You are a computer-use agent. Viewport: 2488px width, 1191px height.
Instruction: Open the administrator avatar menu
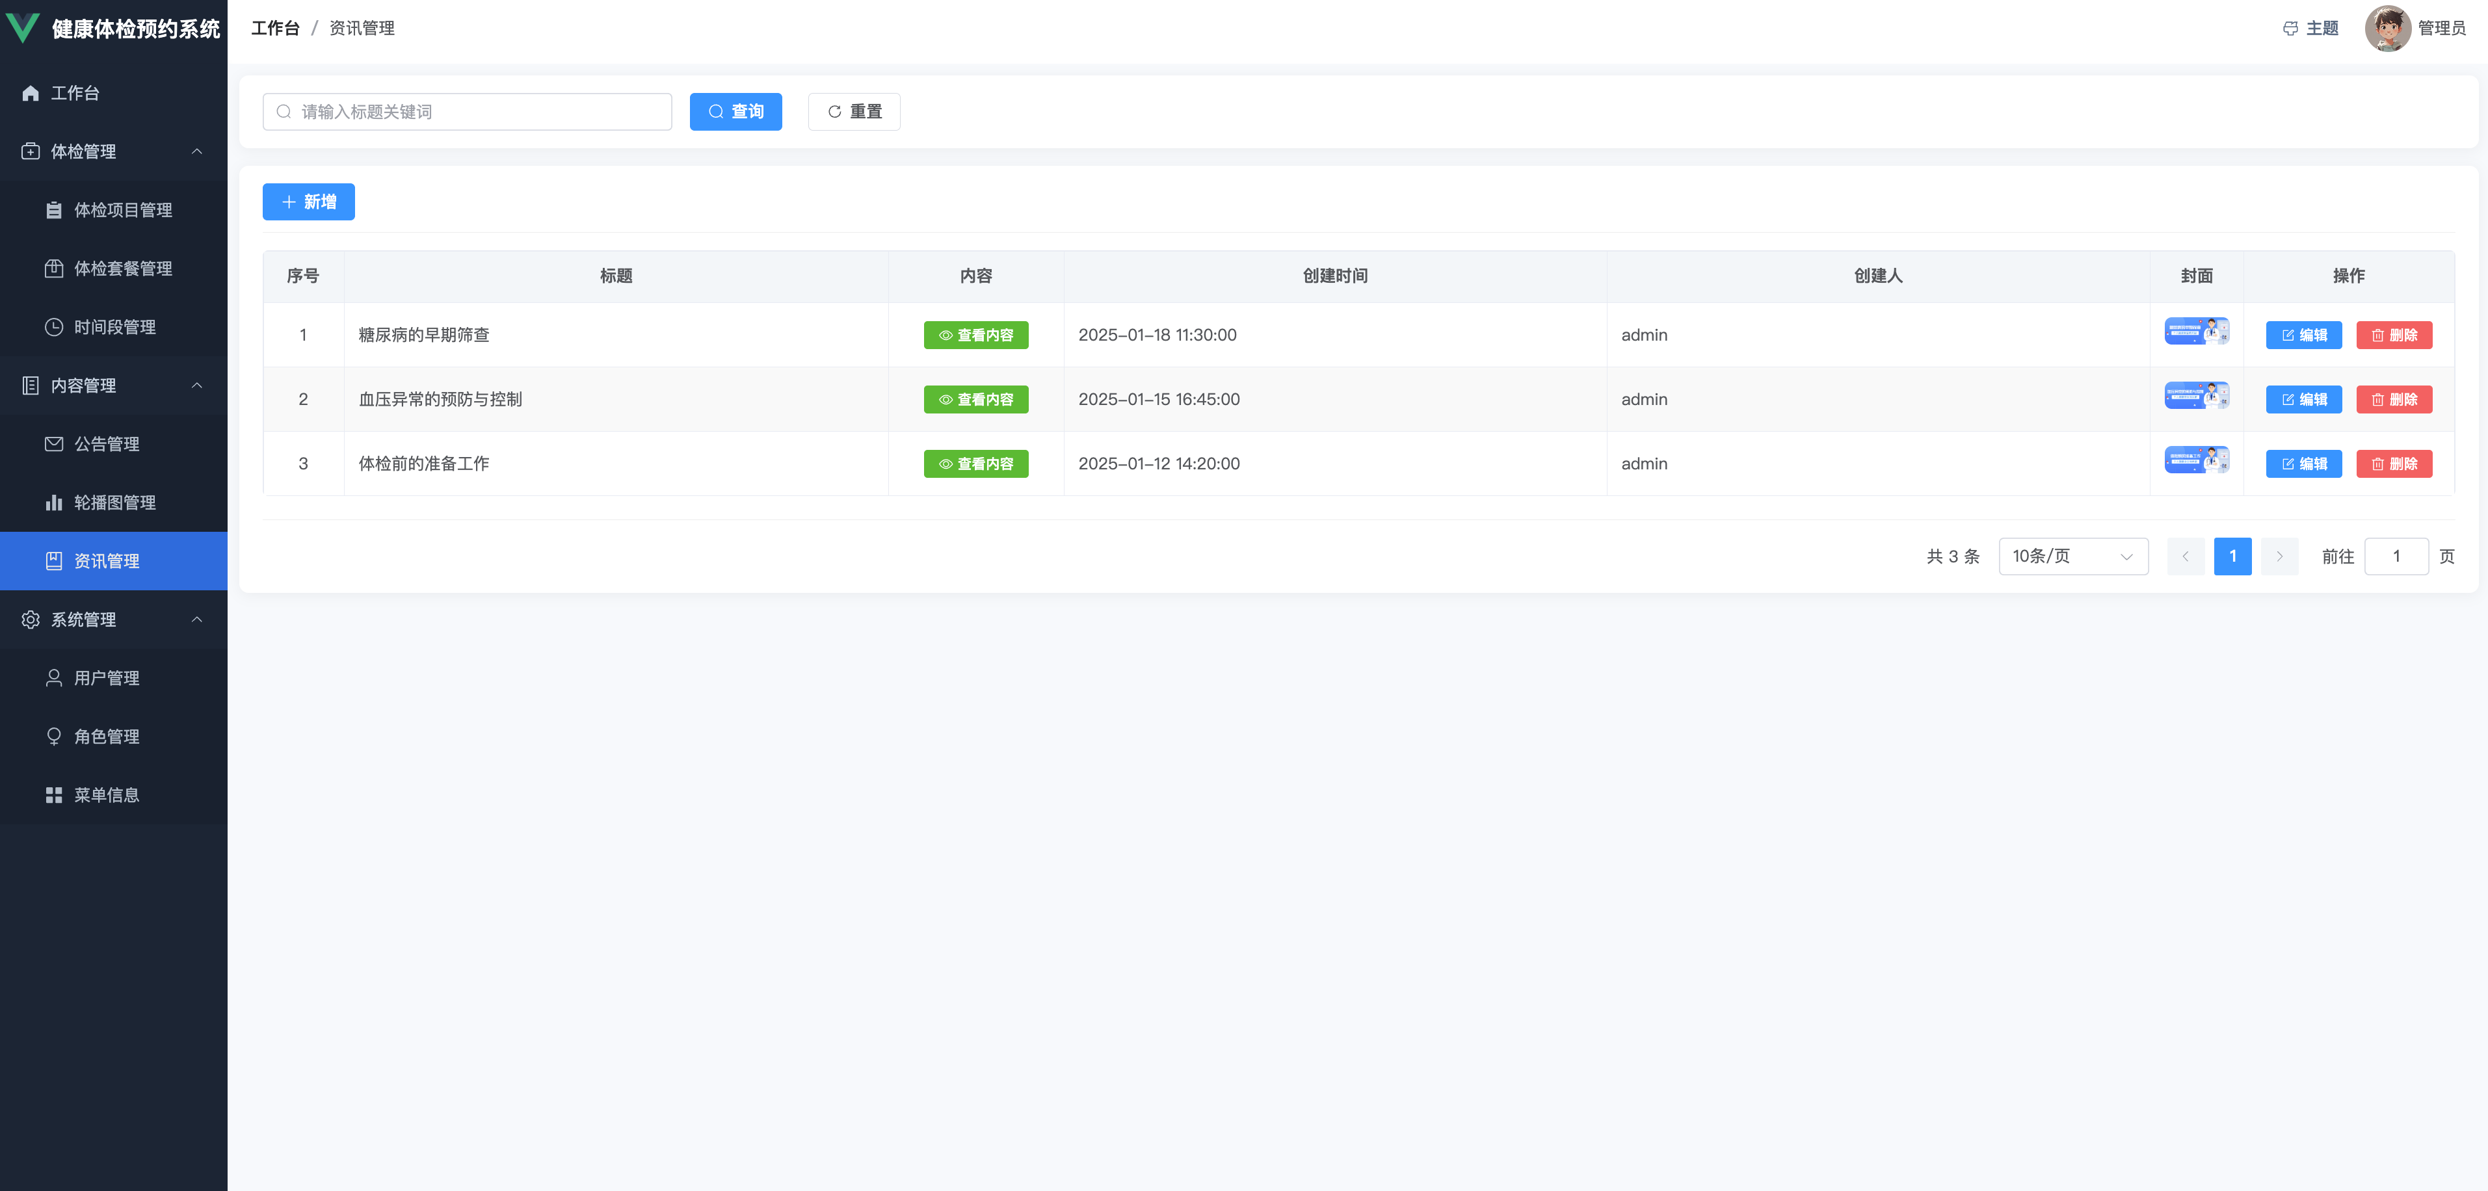[2387, 28]
